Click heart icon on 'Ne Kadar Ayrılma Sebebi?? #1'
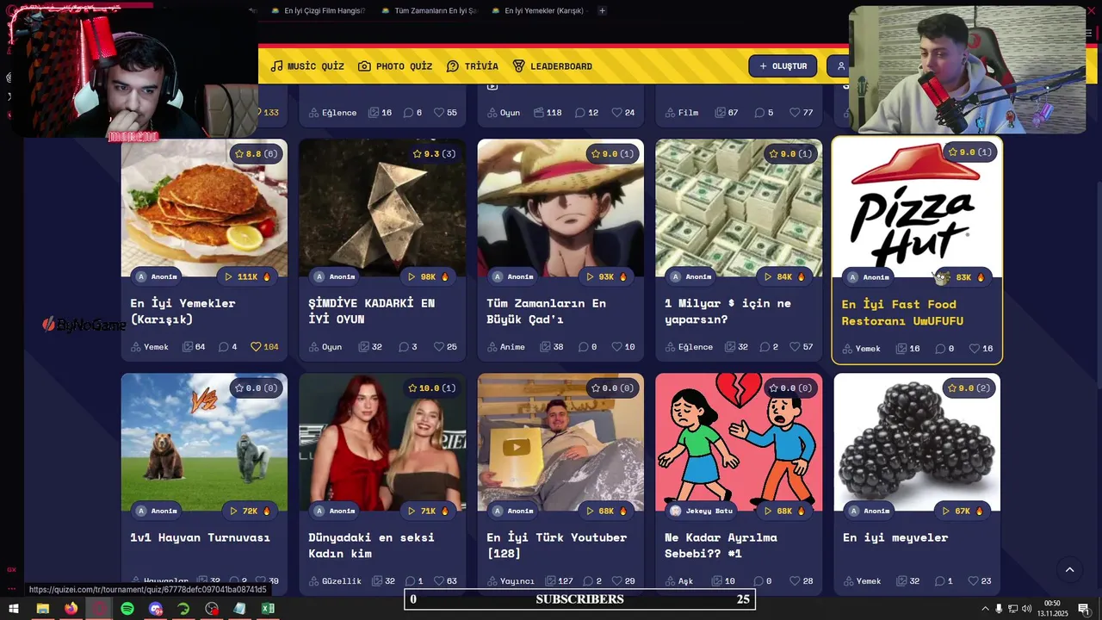The image size is (1102, 620). click(x=795, y=581)
